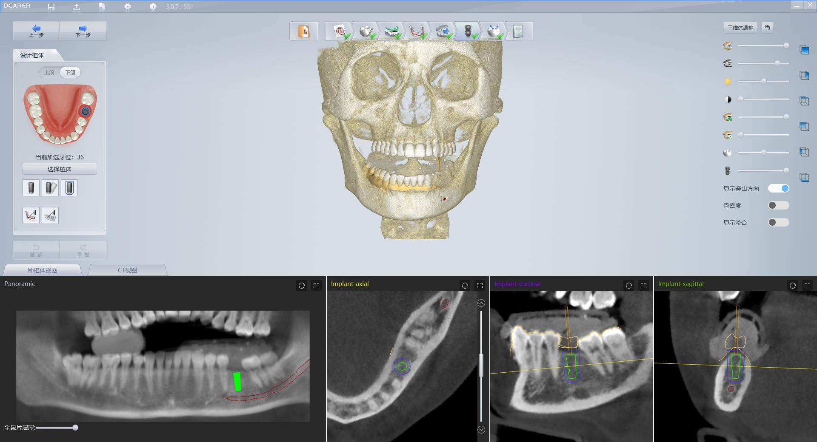The height and width of the screenshot is (442, 817).
Task: Switch to the CT视图 tab
Action: (127, 270)
